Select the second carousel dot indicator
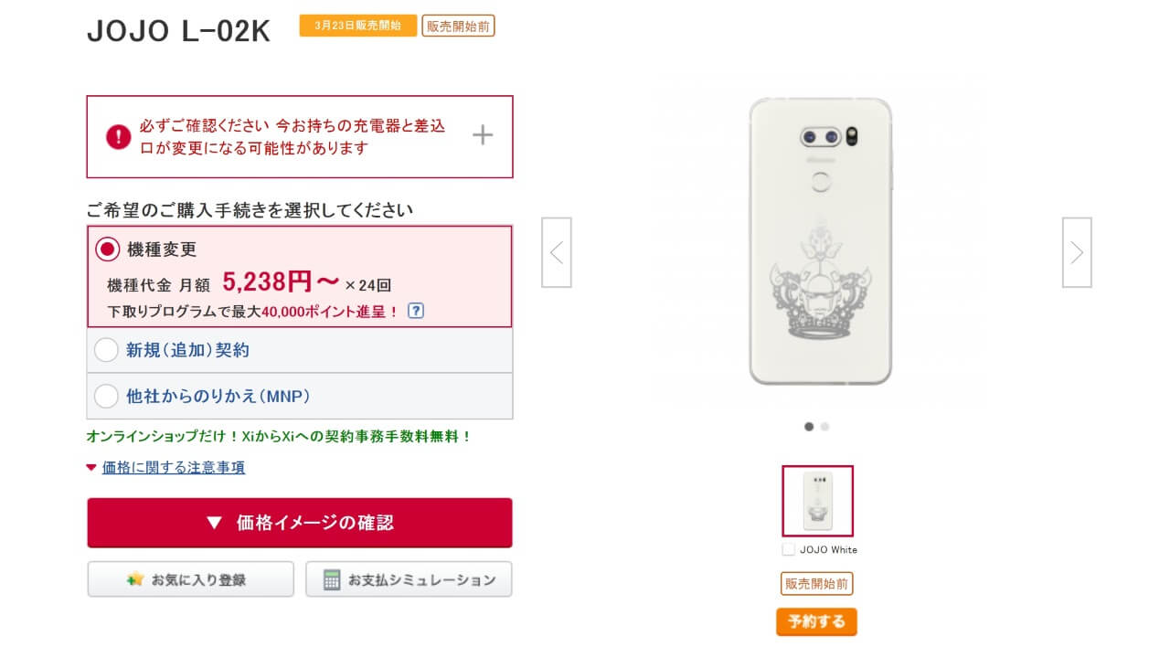 click(824, 426)
